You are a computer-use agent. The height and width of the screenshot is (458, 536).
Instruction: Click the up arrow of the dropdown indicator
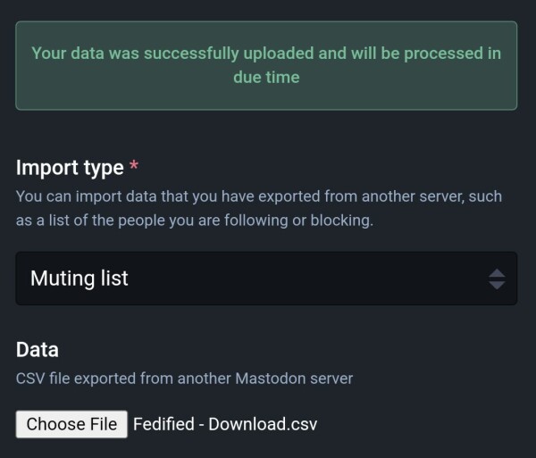click(497, 273)
